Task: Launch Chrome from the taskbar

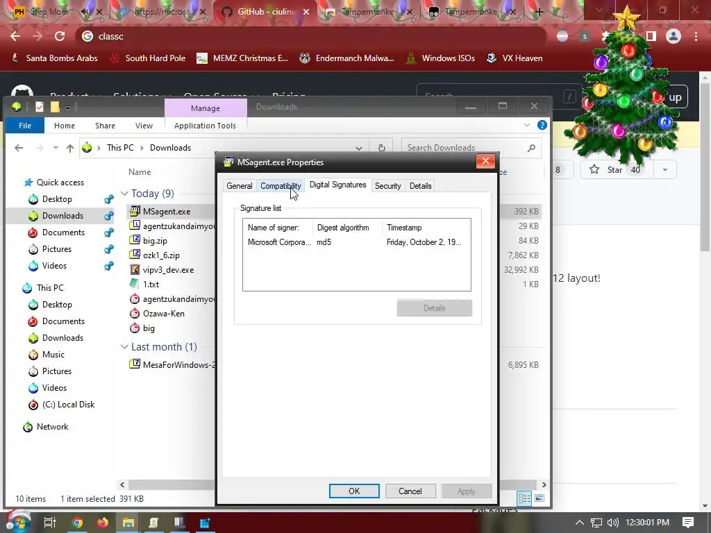Action: (x=78, y=523)
